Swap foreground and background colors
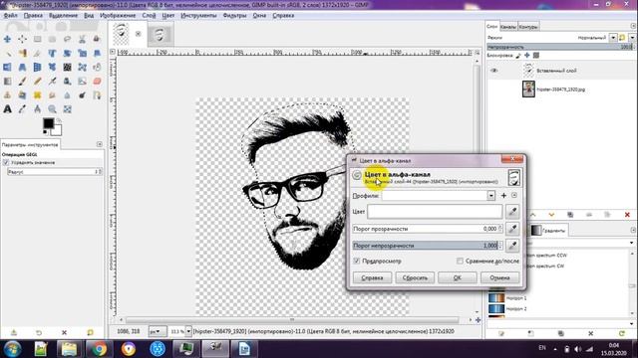This screenshot has width=638, height=358. click(x=59, y=120)
